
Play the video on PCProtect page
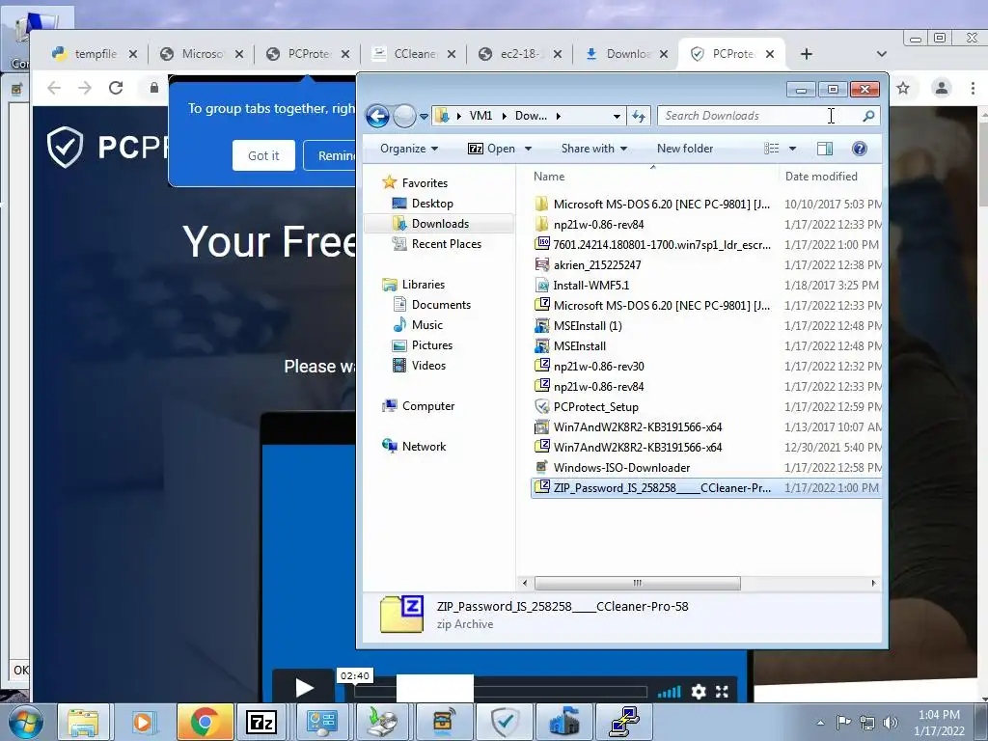coord(304,688)
